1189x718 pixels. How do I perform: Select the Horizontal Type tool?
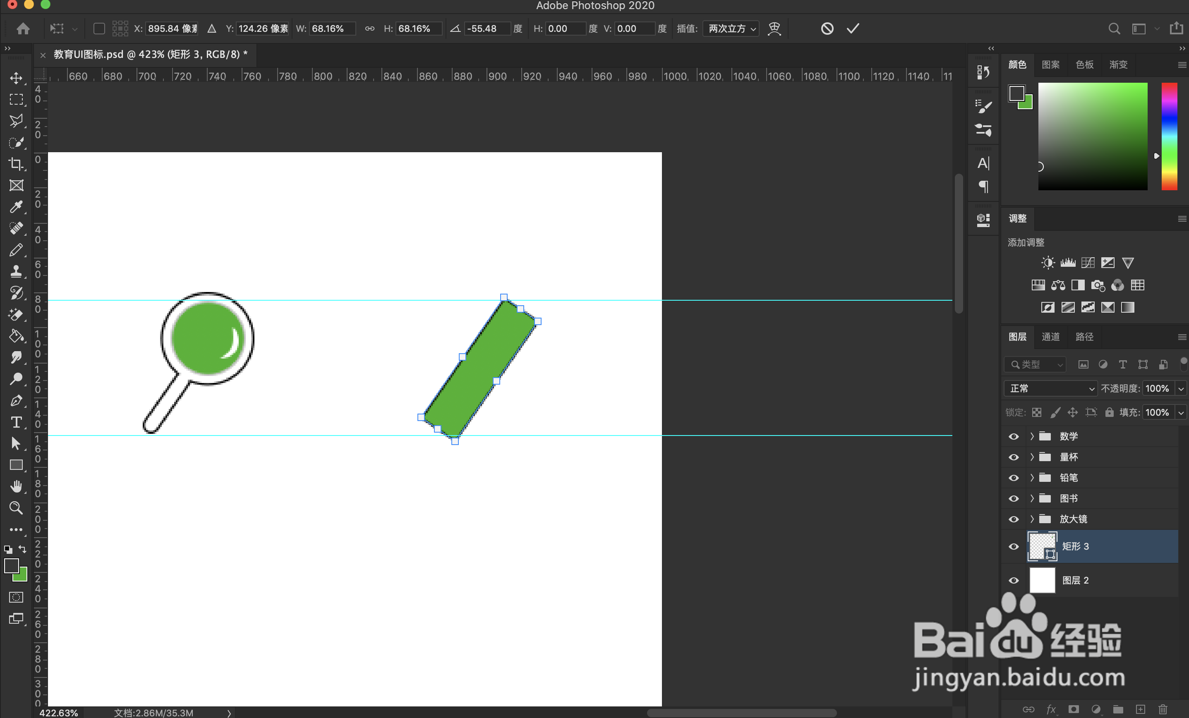[16, 422]
